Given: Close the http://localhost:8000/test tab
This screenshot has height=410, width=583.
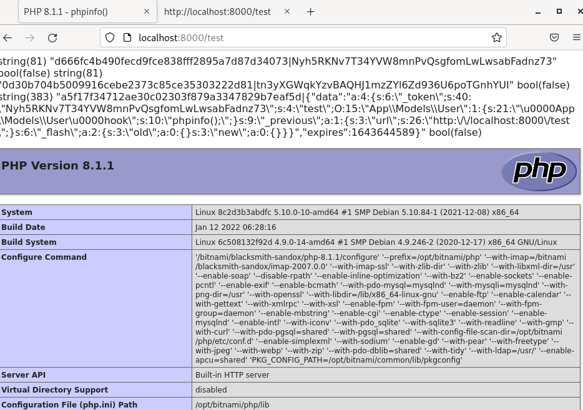Looking at the screenshot, I should click(287, 11).
